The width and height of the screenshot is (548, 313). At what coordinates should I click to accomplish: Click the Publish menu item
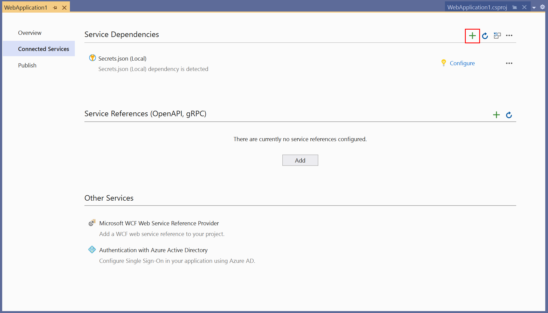(x=27, y=65)
